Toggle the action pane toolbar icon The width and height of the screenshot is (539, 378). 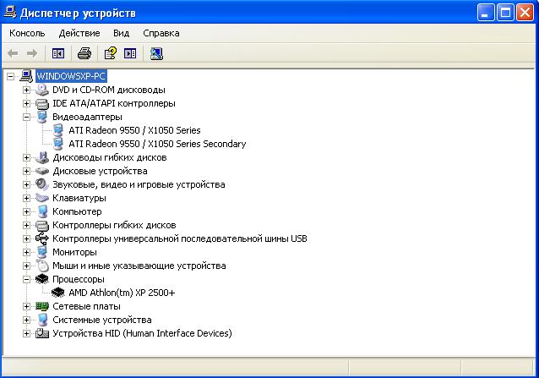[x=130, y=53]
